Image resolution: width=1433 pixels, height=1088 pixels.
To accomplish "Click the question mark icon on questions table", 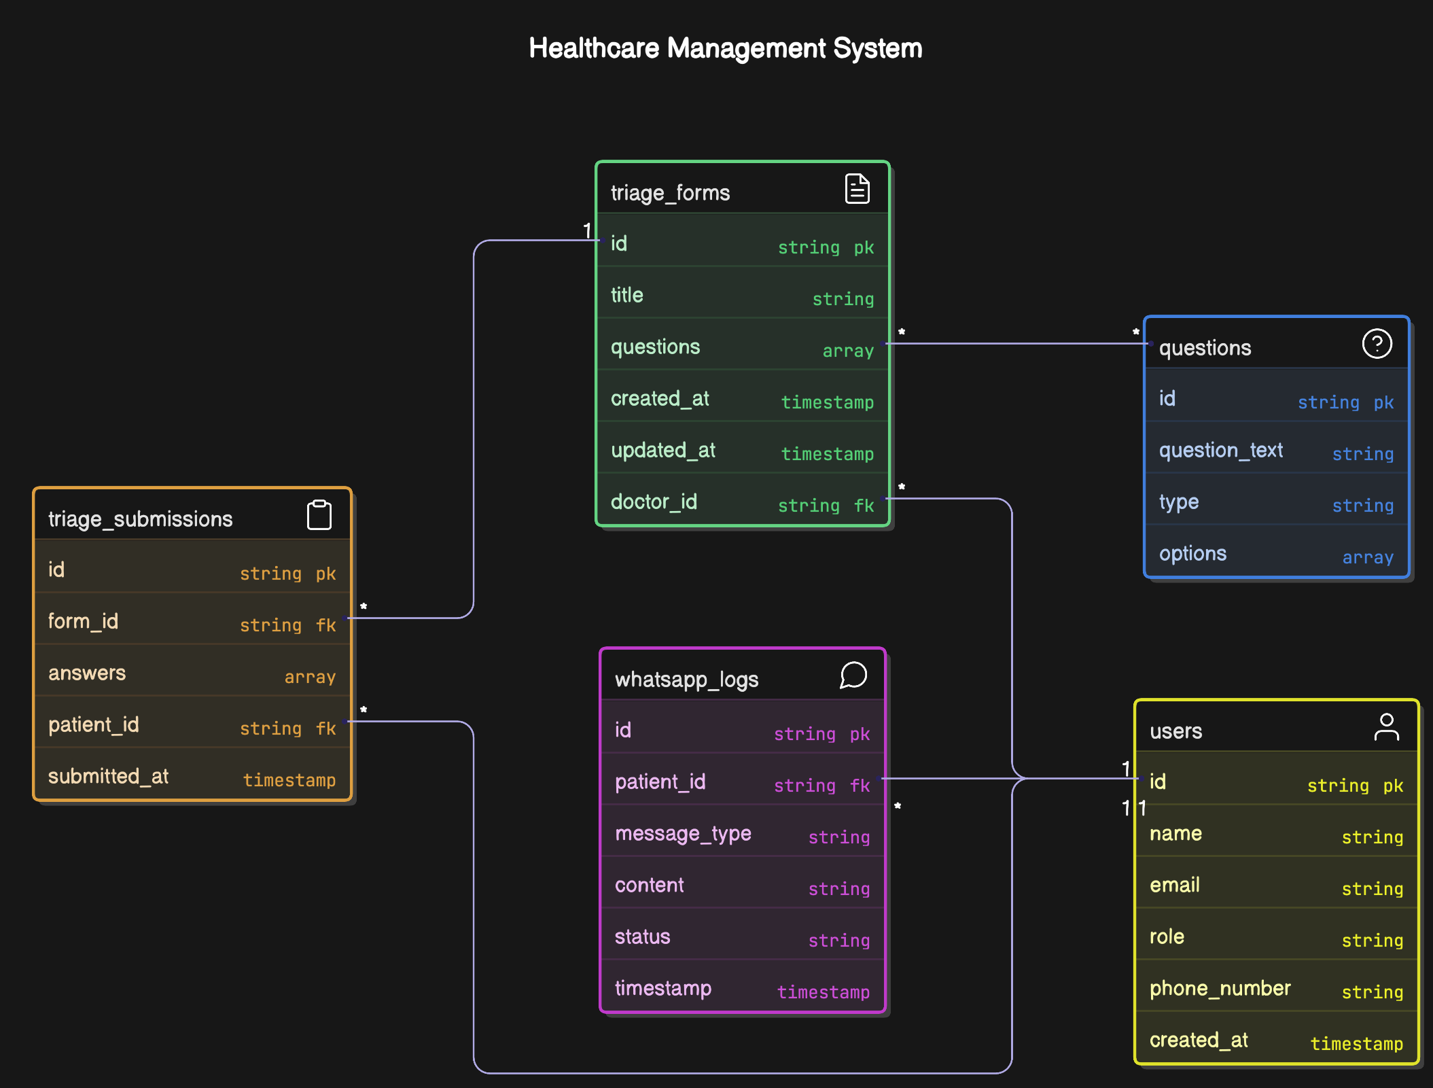I will tap(1377, 344).
